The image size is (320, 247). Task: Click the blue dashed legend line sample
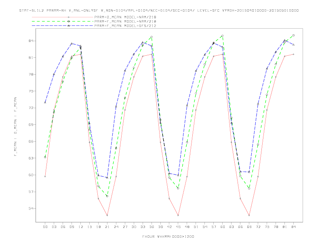[x=63, y=26]
